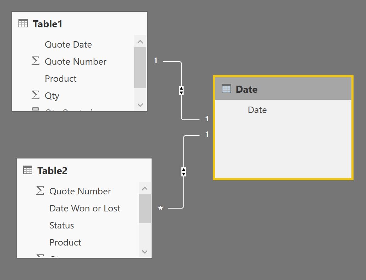366x280 pixels.
Task: Click the scroll up arrow in Table1
Action: (x=140, y=42)
